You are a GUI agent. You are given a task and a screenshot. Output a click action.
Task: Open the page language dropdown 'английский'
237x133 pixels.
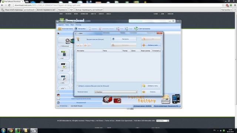(30, 10)
